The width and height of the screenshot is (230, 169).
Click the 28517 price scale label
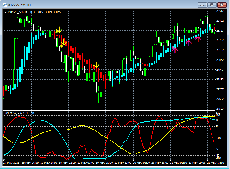pyautogui.click(x=220, y=11)
